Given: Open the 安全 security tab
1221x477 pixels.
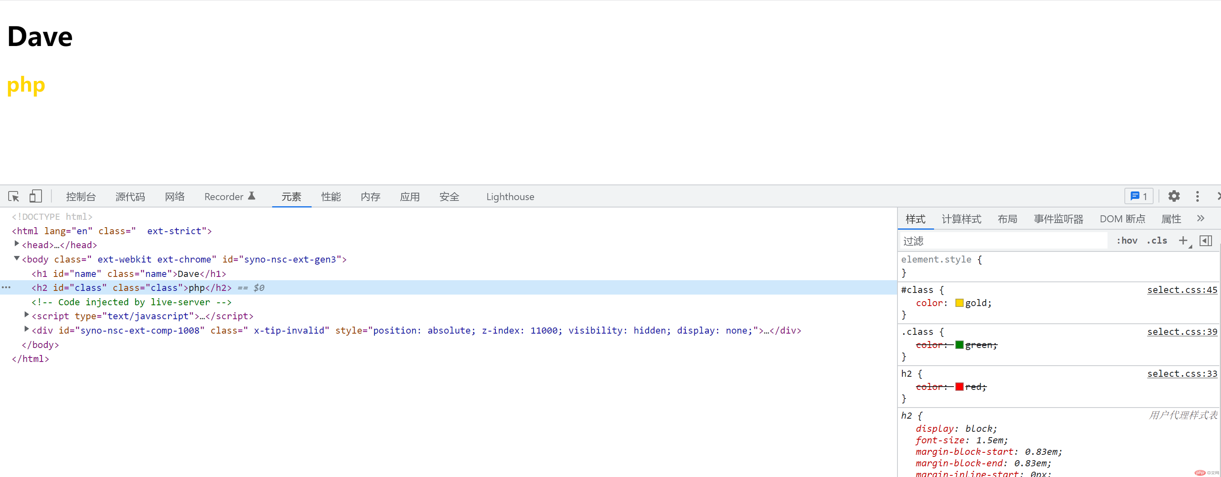Looking at the screenshot, I should pyautogui.click(x=449, y=196).
